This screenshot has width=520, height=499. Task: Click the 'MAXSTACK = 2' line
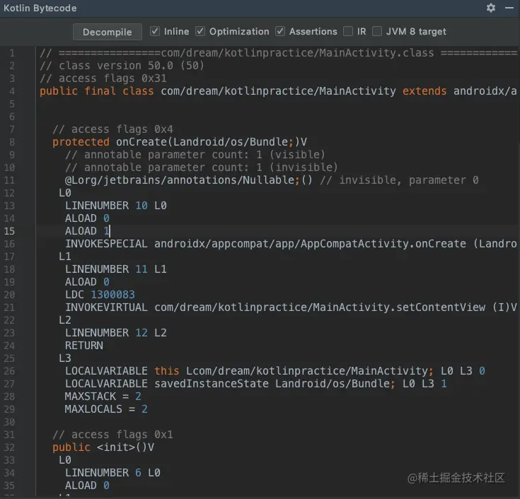103,397
